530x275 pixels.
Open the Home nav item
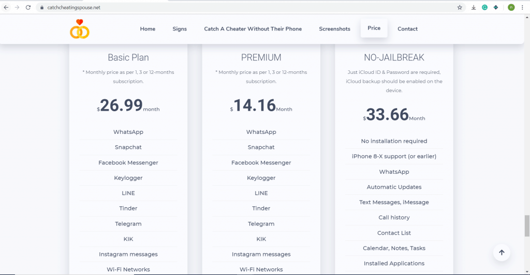point(148,28)
